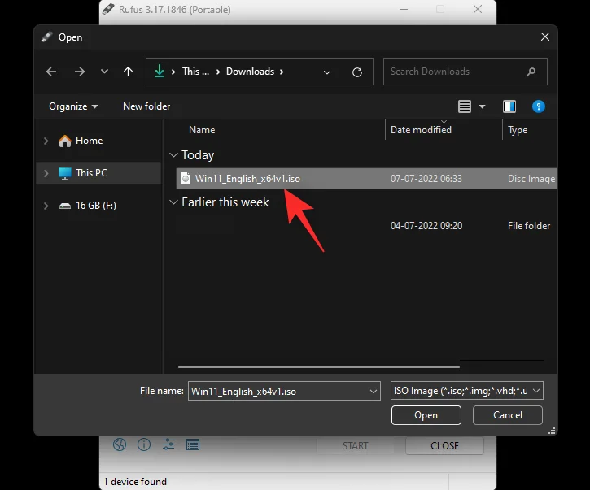
Task: Click the Open button
Action: (426, 415)
